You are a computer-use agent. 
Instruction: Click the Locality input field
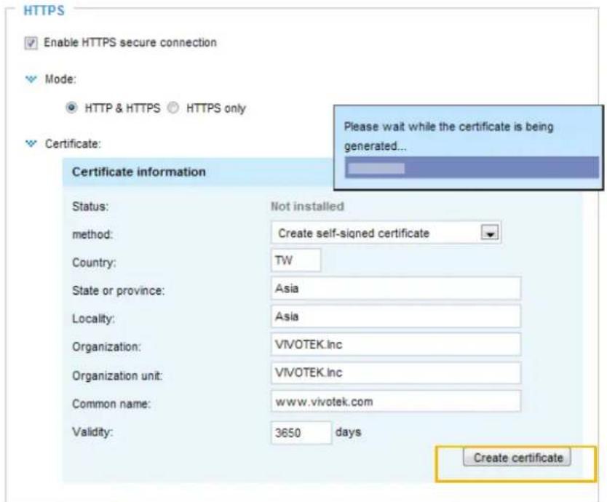pos(396,316)
